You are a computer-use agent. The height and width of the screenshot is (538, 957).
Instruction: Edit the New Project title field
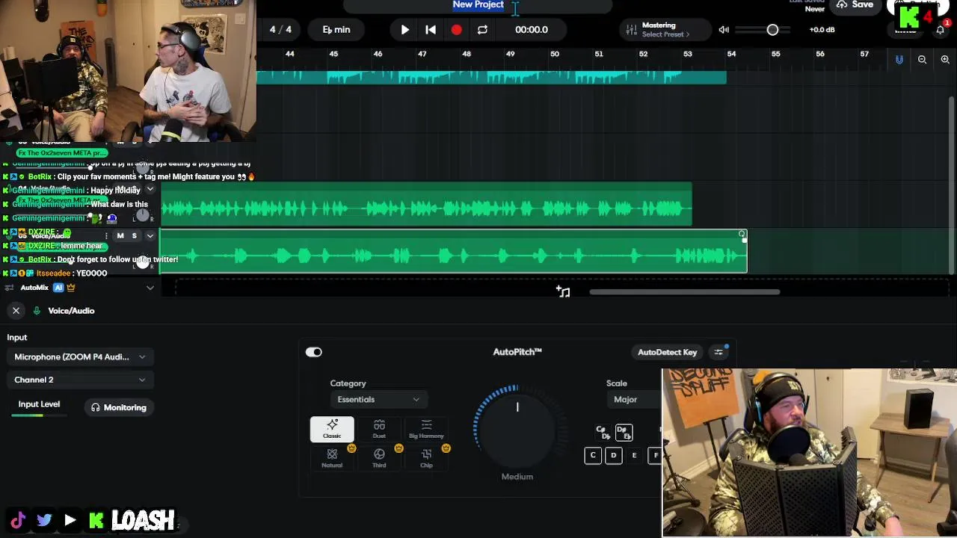pos(478,5)
